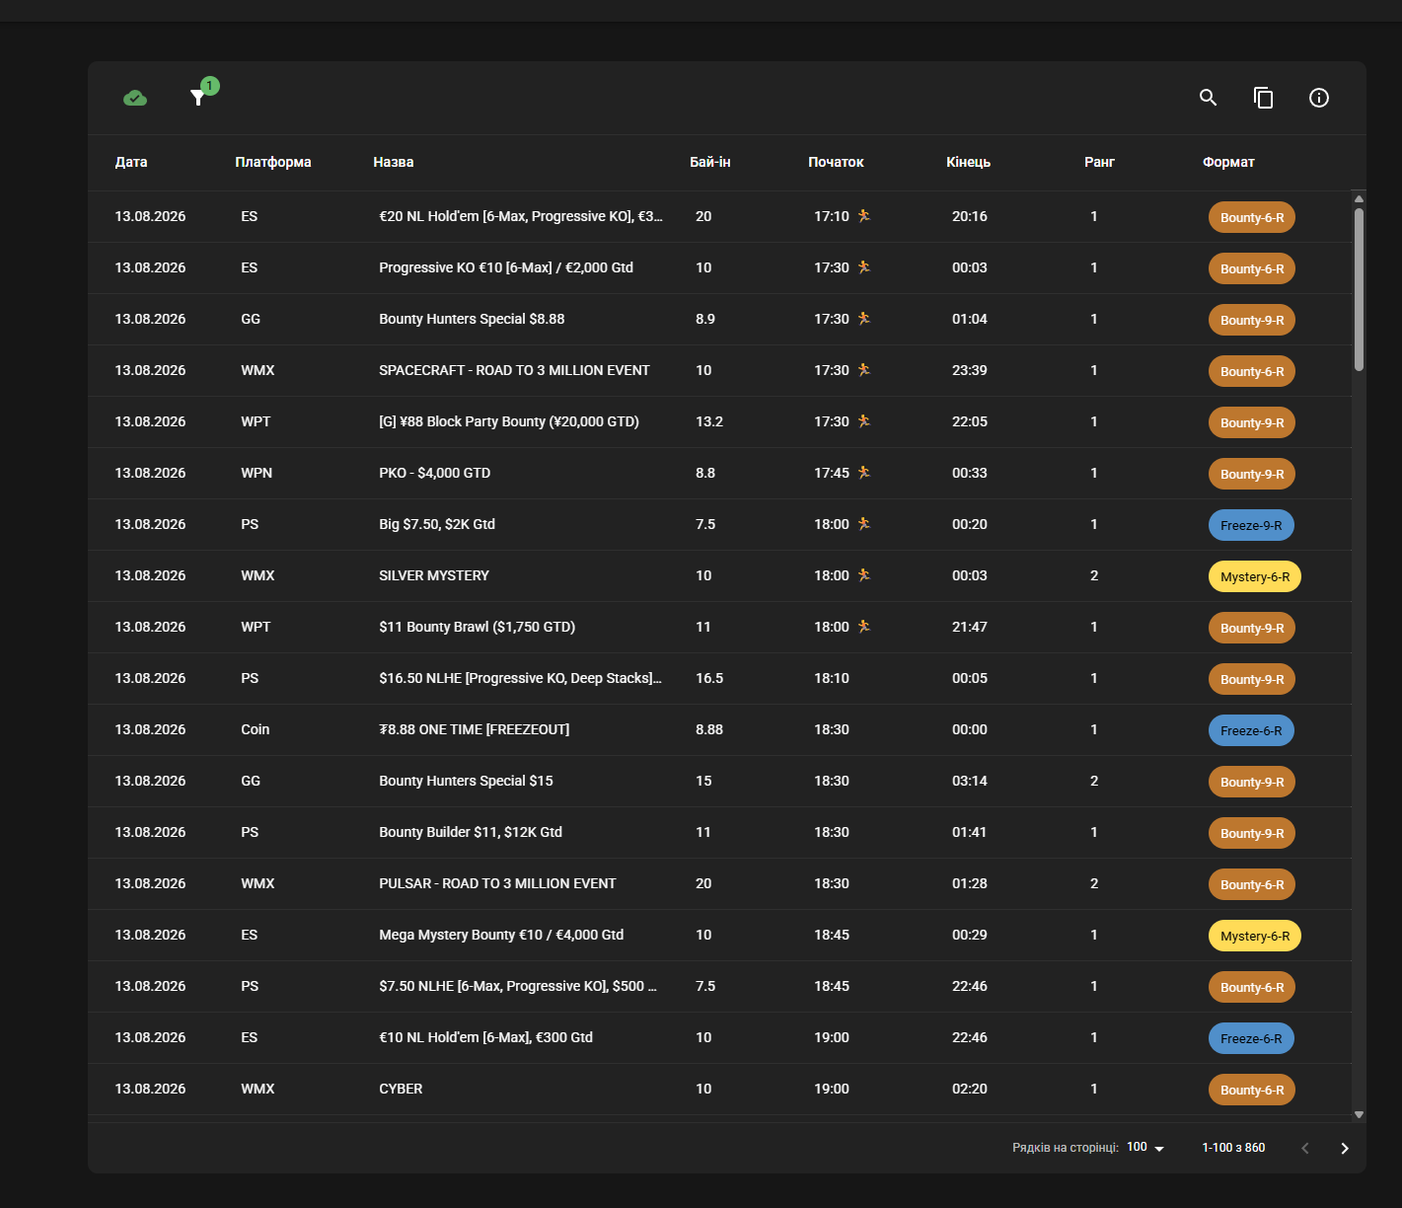Select the Bounty Hunters Special $8.88 row

click(720, 319)
